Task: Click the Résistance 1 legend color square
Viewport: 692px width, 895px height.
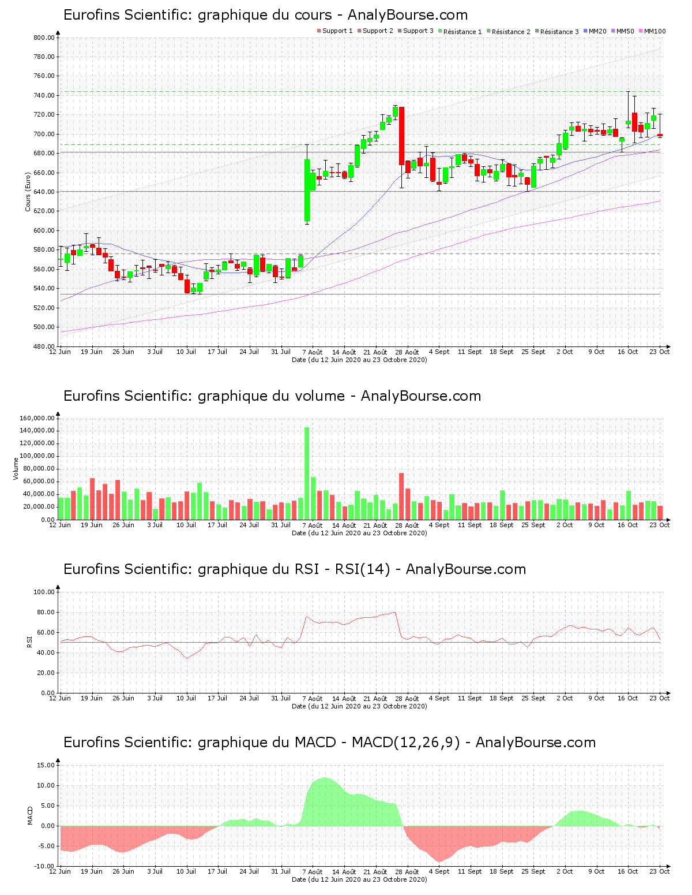Action: tap(440, 31)
